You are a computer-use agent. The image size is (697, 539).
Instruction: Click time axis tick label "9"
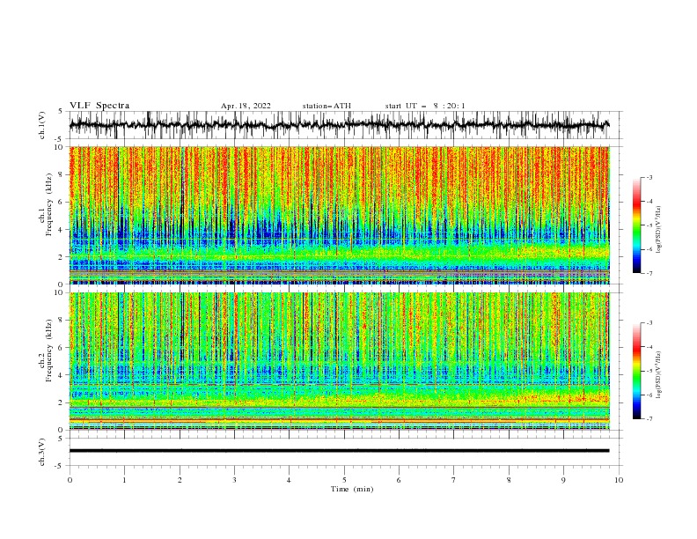pos(563,480)
